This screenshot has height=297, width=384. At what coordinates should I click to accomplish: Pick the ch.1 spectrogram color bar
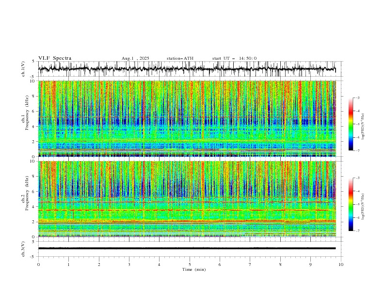(x=351, y=124)
